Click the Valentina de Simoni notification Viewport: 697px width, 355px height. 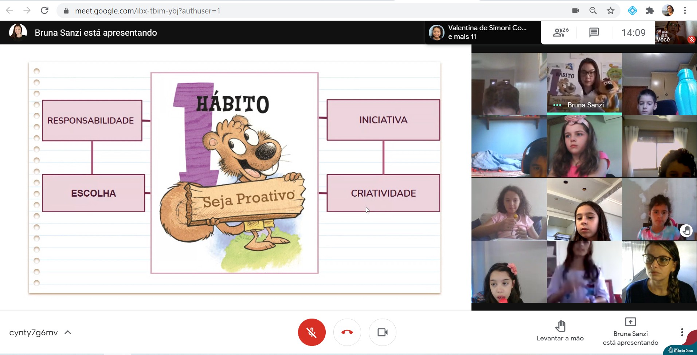point(482,32)
